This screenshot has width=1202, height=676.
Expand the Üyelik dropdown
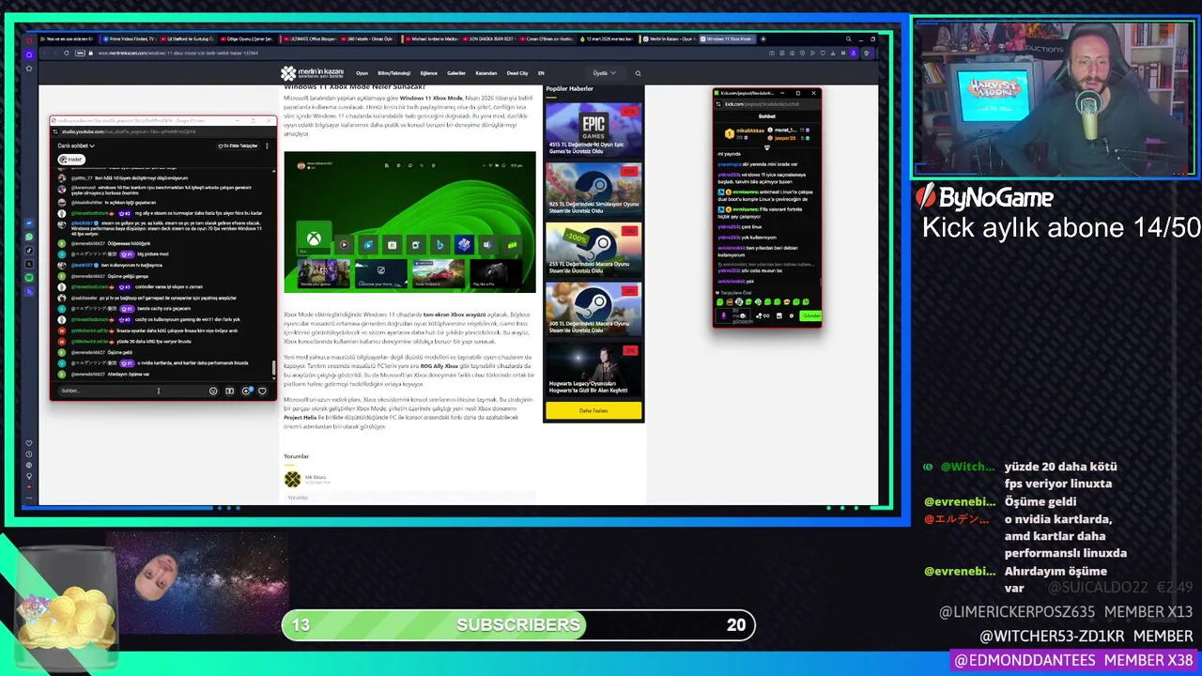604,72
